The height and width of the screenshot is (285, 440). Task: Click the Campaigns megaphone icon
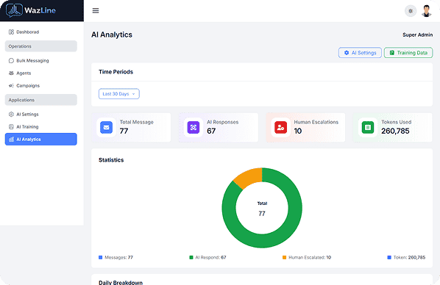tap(11, 85)
